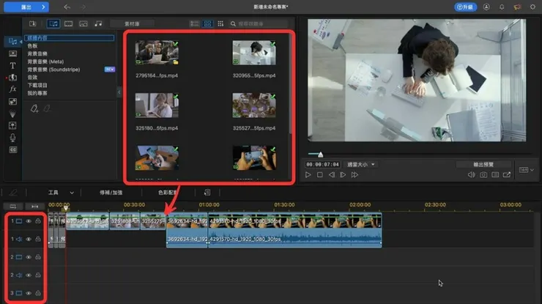
Task: Open the Title room text icon
Action: (12, 65)
